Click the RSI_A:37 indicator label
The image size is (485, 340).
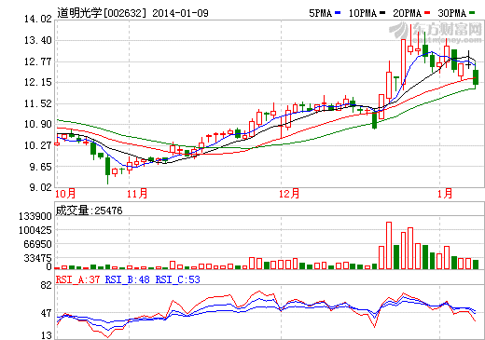(77, 279)
